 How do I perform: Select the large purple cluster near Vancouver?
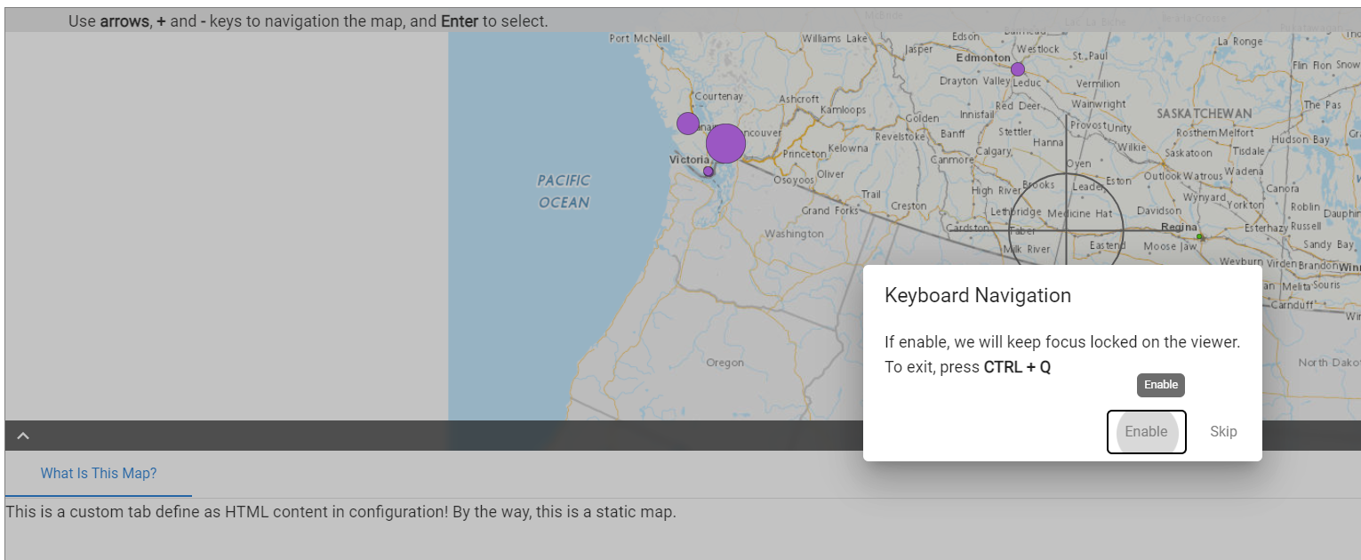725,142
